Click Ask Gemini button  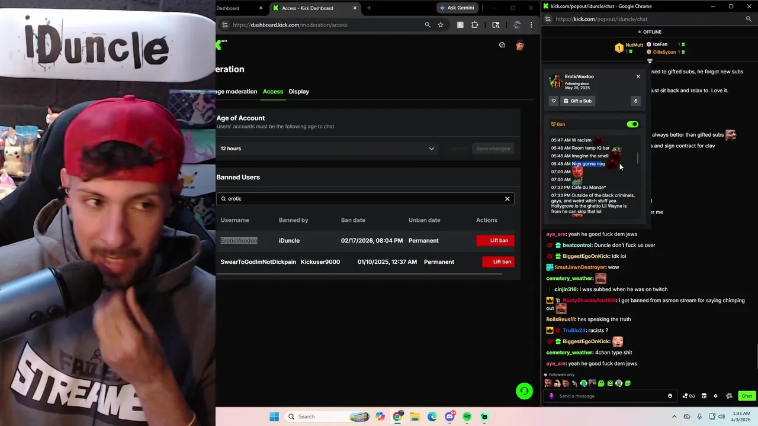pyautogui.click(x=459, y=8)
